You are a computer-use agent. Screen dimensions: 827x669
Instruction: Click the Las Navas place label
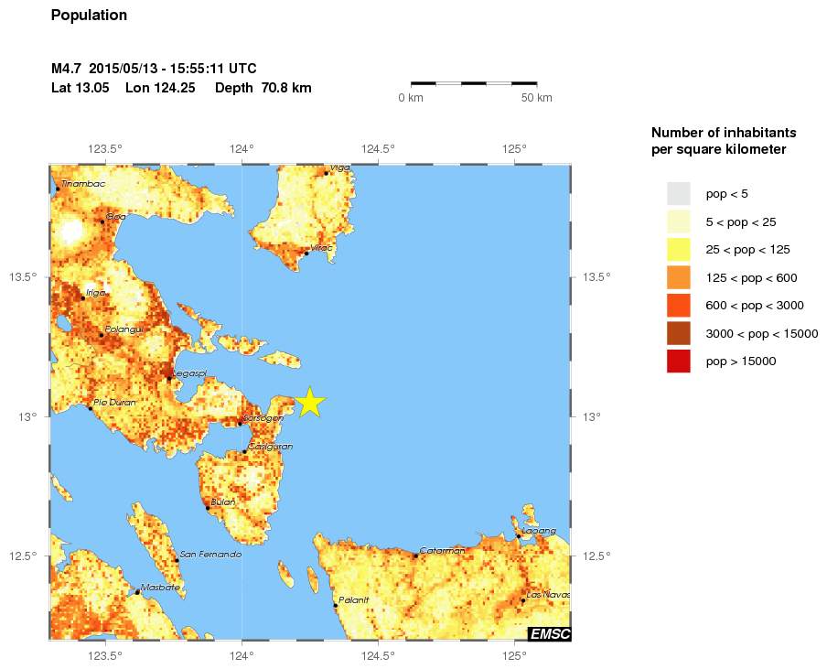point(548,595)
